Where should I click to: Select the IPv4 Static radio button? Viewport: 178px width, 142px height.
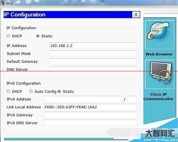(38, 36)
